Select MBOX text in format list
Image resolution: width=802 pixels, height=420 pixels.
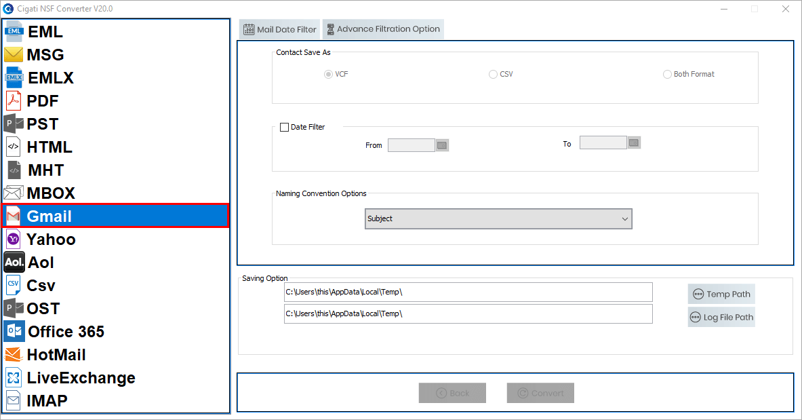[51, 193]
